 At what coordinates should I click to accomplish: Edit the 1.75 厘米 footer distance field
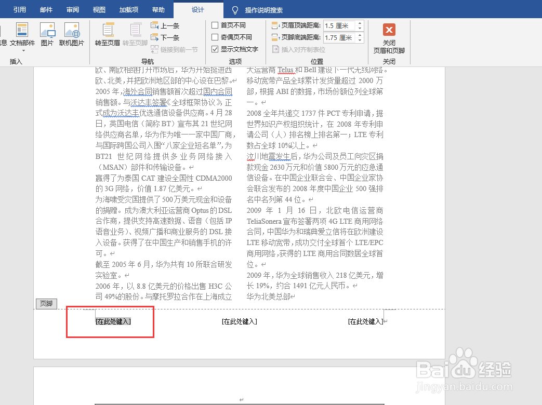pyautogui.click(x=339, y=37)
